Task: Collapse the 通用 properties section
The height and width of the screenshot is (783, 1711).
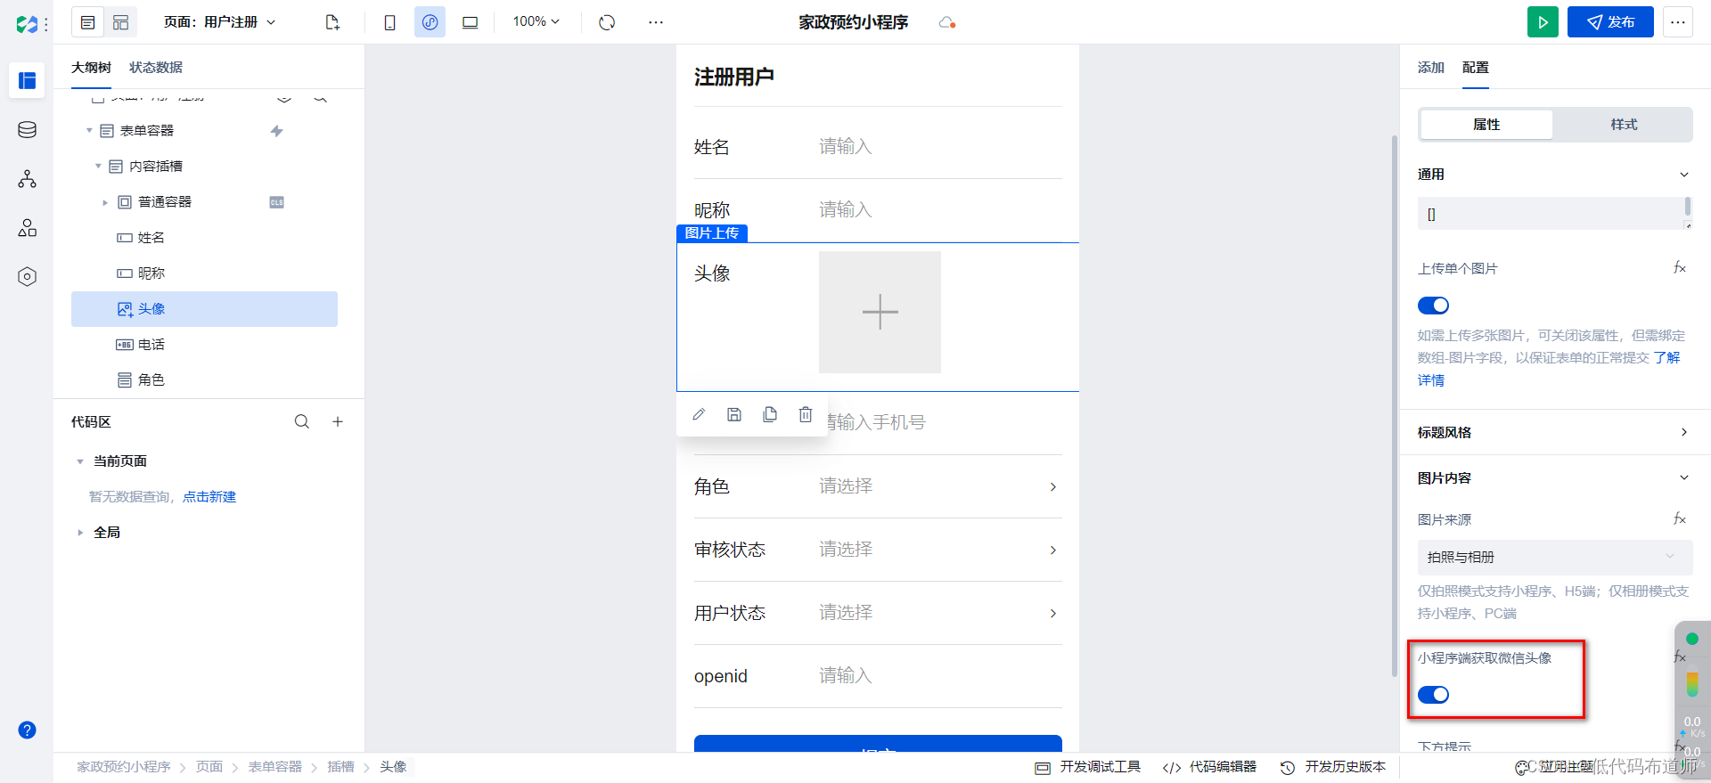Action: pos(1684,175)
